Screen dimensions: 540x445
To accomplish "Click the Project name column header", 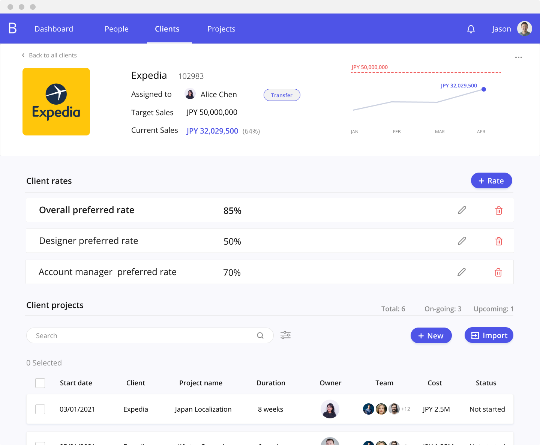I will pyautogui.click(x=201, y=383).
